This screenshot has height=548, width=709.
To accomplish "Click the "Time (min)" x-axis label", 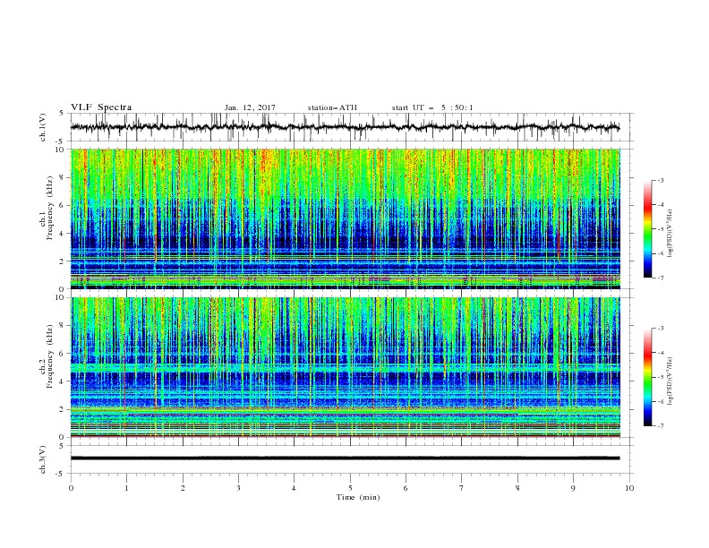I will pos(358,497).
